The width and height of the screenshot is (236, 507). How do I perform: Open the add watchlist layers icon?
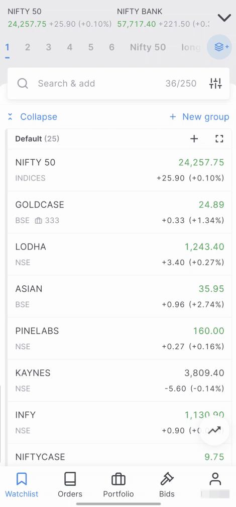[219, 47]
